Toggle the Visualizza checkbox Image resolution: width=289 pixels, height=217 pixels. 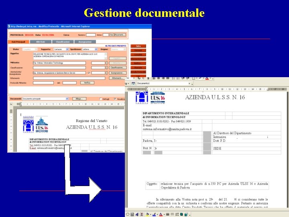tap(115, 99)
